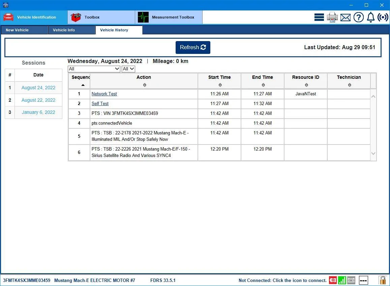The image size is (390, 286).
Task: Click the Mileage: 0 km label
Action: (170, 61)
